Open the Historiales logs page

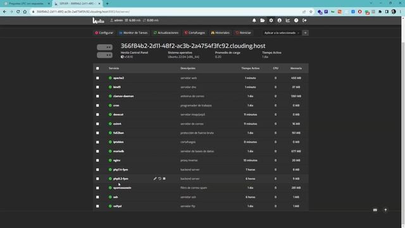tap(220, 33)
